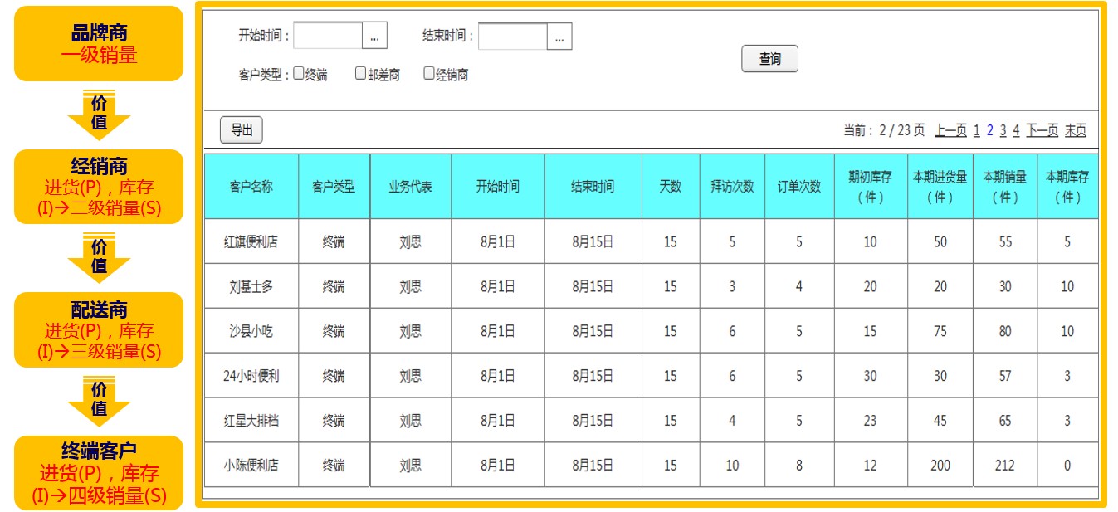Check the 邮差商 customer type checkbox

(360, 73)
